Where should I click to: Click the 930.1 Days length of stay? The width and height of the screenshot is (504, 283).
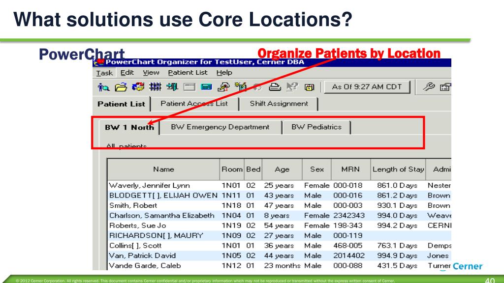coord(397,205)
